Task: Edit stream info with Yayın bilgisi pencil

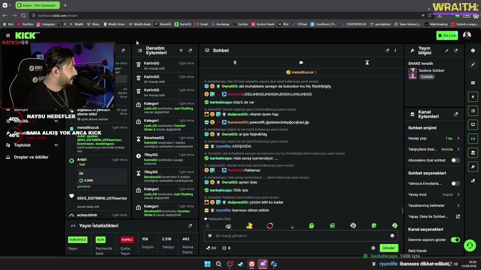Action: (447, 51)
